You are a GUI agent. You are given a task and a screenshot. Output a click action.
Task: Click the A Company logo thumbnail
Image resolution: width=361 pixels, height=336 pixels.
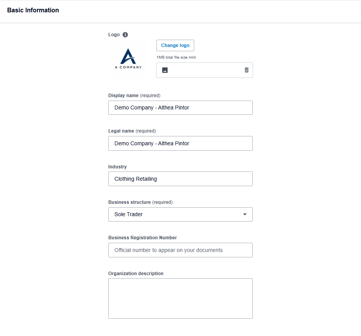[x=128, y=59]
